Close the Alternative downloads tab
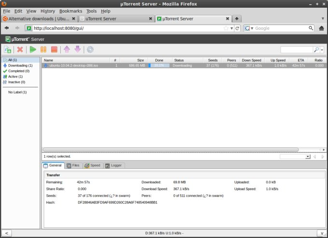The height and width of the screenshot is (238, 328). coord(74,19)
